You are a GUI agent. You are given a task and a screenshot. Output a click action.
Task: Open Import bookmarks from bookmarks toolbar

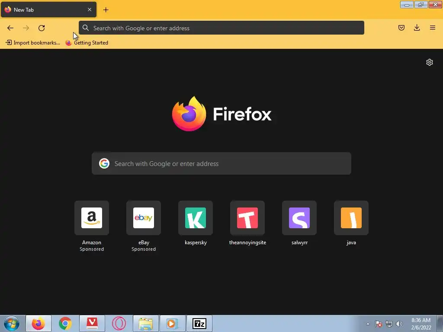[33, 43]
